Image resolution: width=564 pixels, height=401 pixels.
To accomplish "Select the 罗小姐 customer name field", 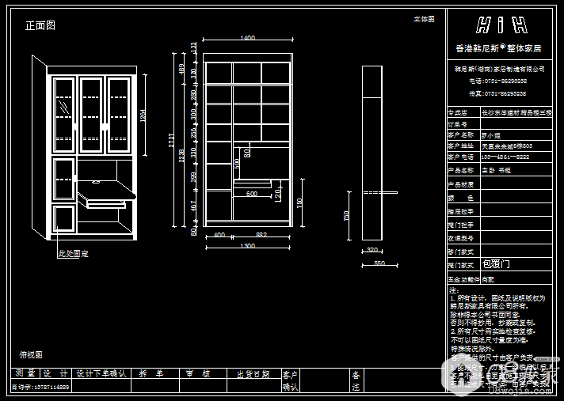I will click(491, 135).
